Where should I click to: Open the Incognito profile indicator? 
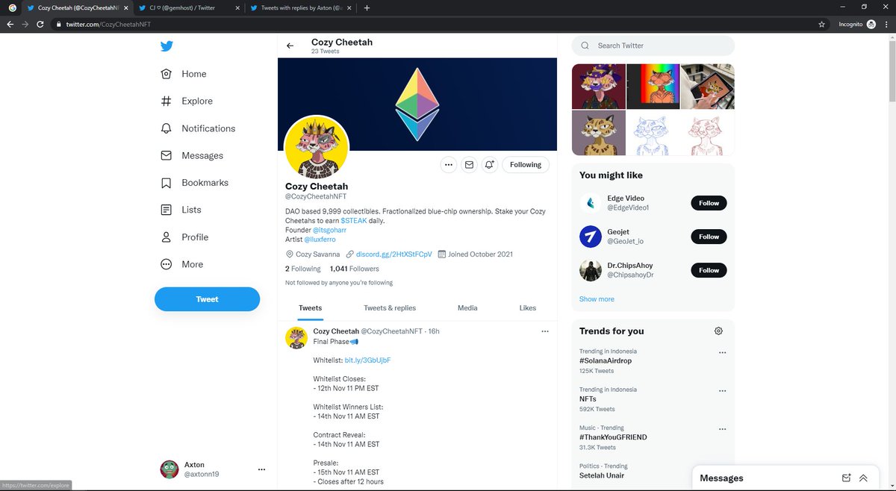click(x=856, y=24)
